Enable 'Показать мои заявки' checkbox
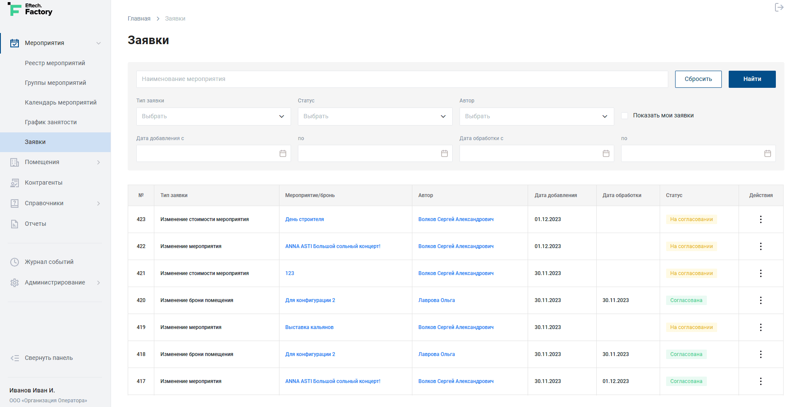This screenshot has height=407, width=793. [625, 116]
